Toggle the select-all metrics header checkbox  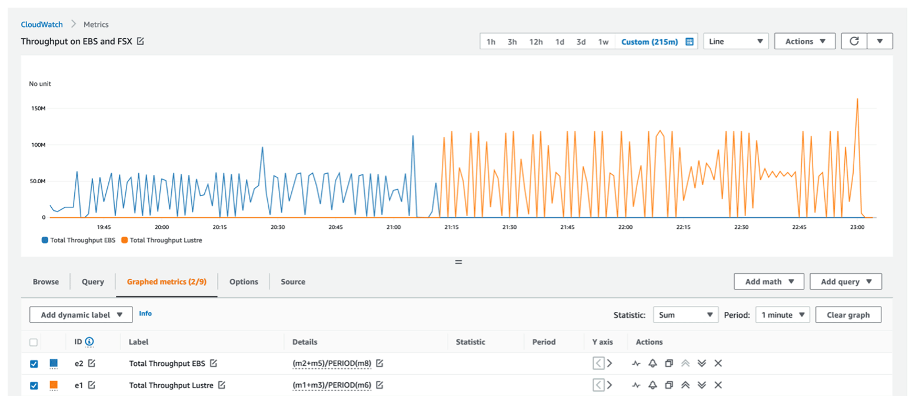coord(34,342)
